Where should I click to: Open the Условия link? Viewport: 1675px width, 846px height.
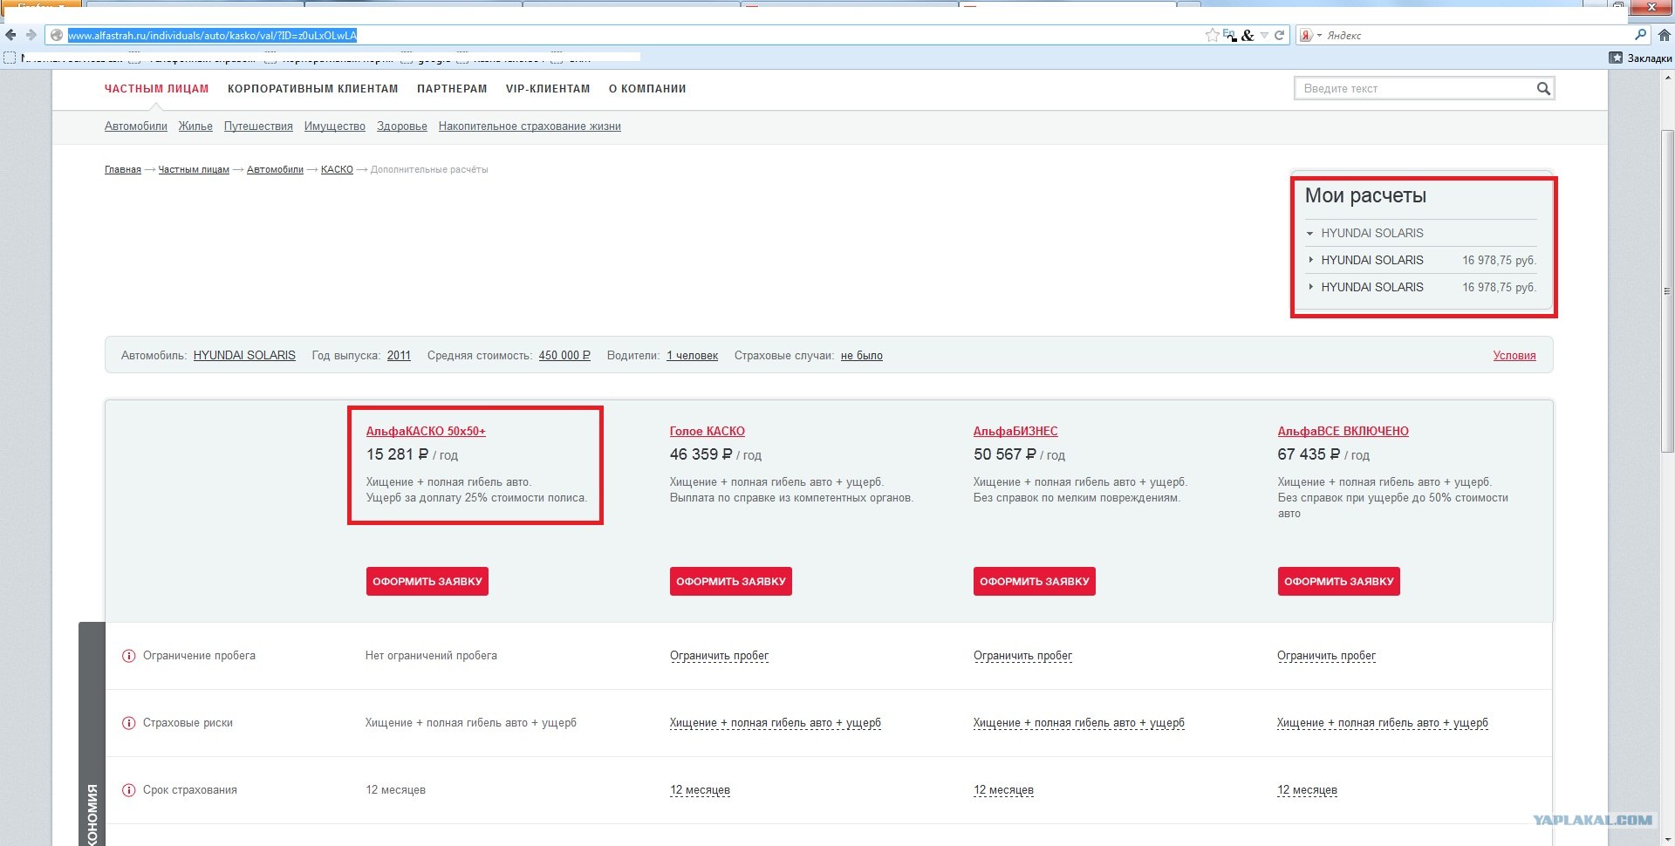(x=1514, y=356)
